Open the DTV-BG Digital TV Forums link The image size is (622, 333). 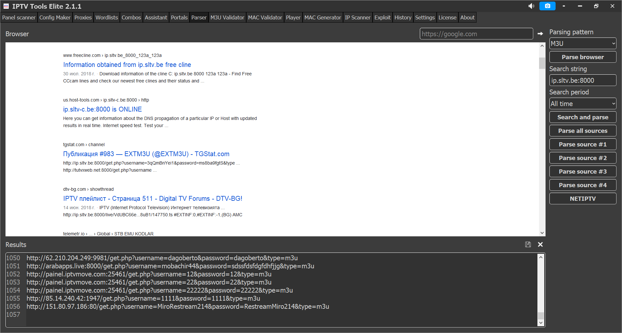[x=153, y=199]
